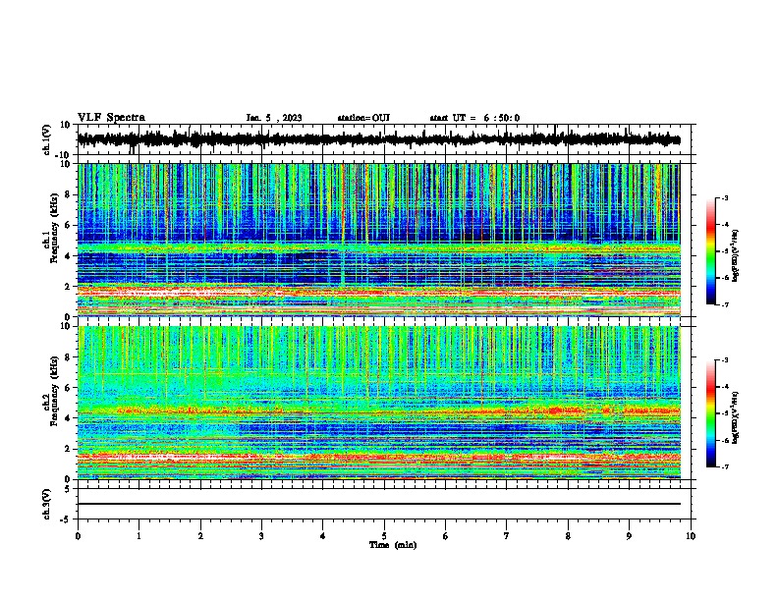Click the flat ch.3 voltage line

378,504
